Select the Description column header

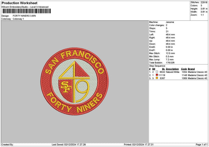click(x=172, y=69)
